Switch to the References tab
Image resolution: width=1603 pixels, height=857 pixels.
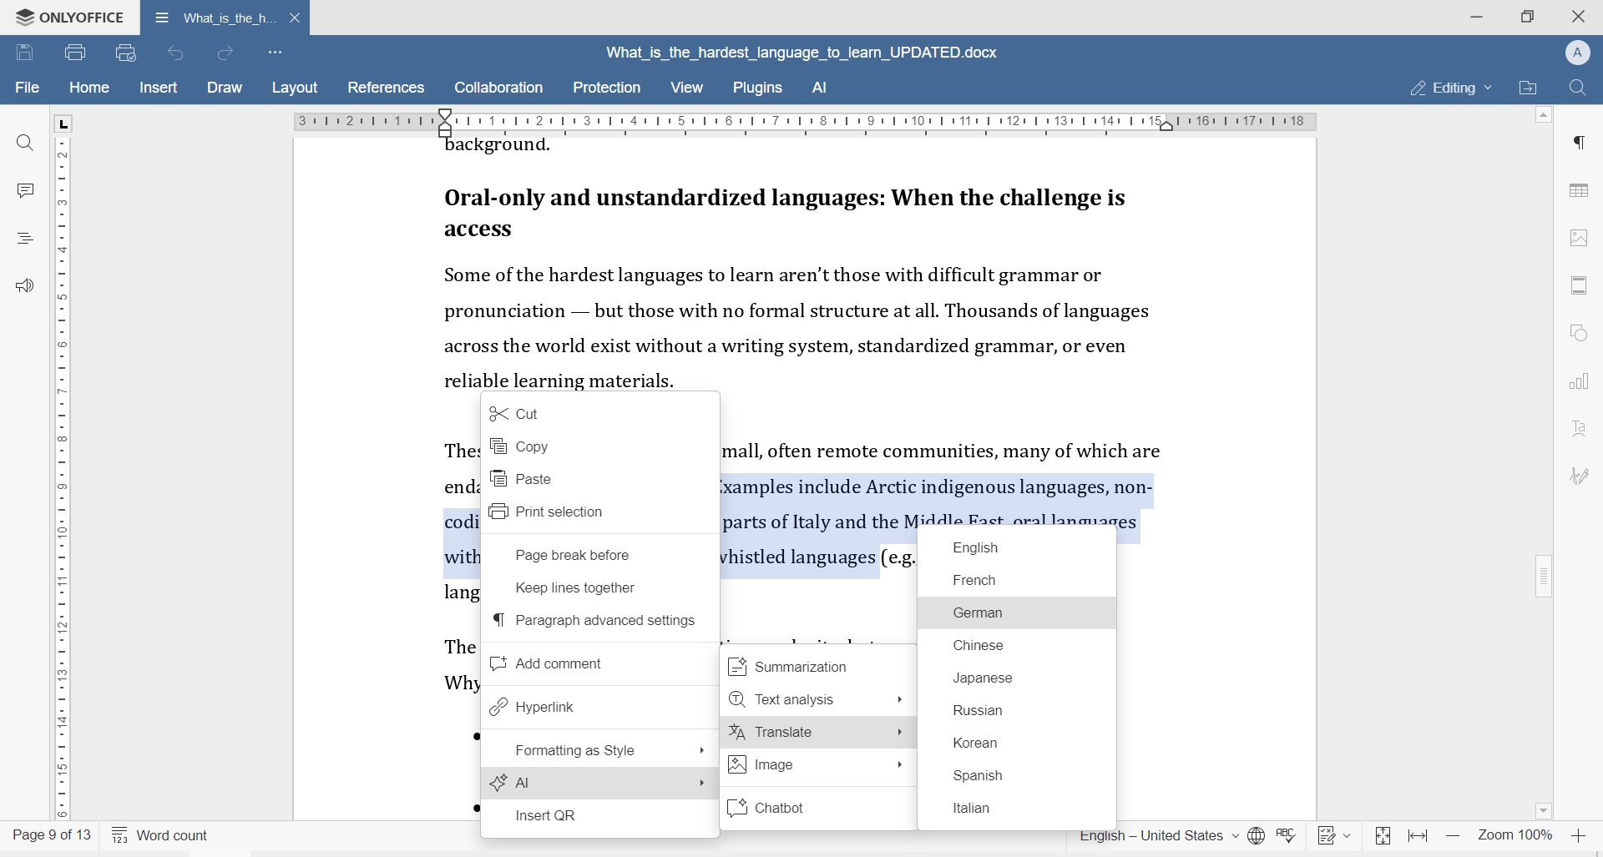coord(386,88)
